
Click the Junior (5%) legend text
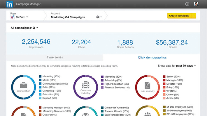click(172, 98)
